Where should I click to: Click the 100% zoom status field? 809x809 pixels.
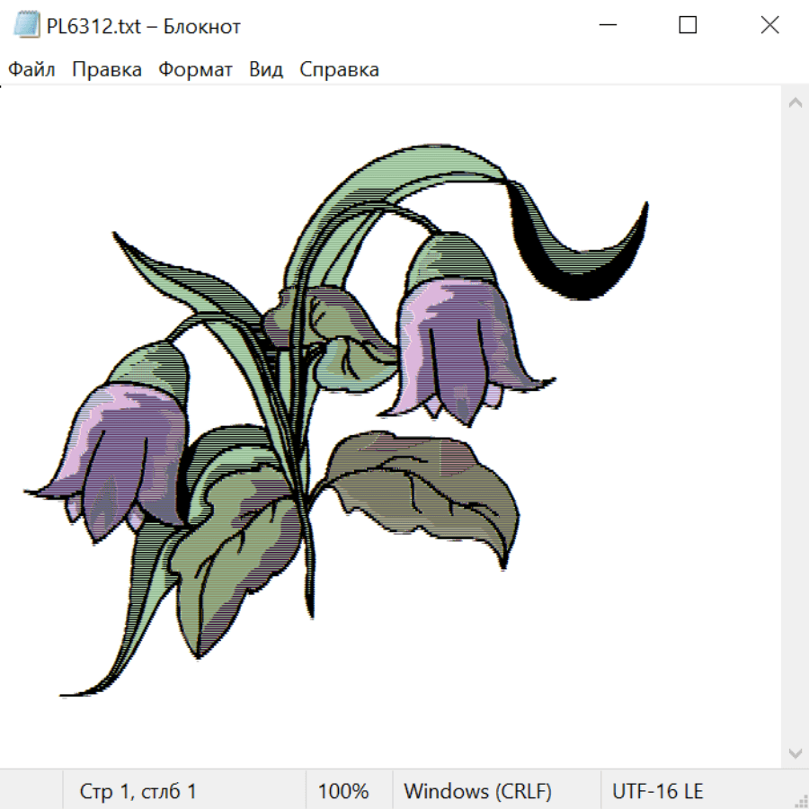(343, 791)
